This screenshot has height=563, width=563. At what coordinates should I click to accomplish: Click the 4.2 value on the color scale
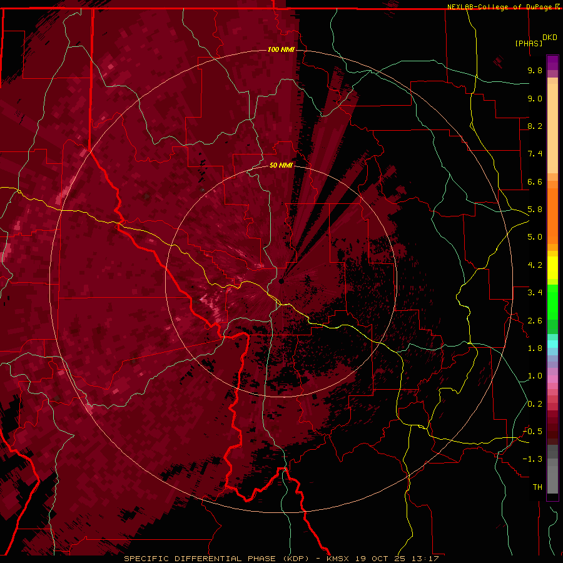point(535,265)
